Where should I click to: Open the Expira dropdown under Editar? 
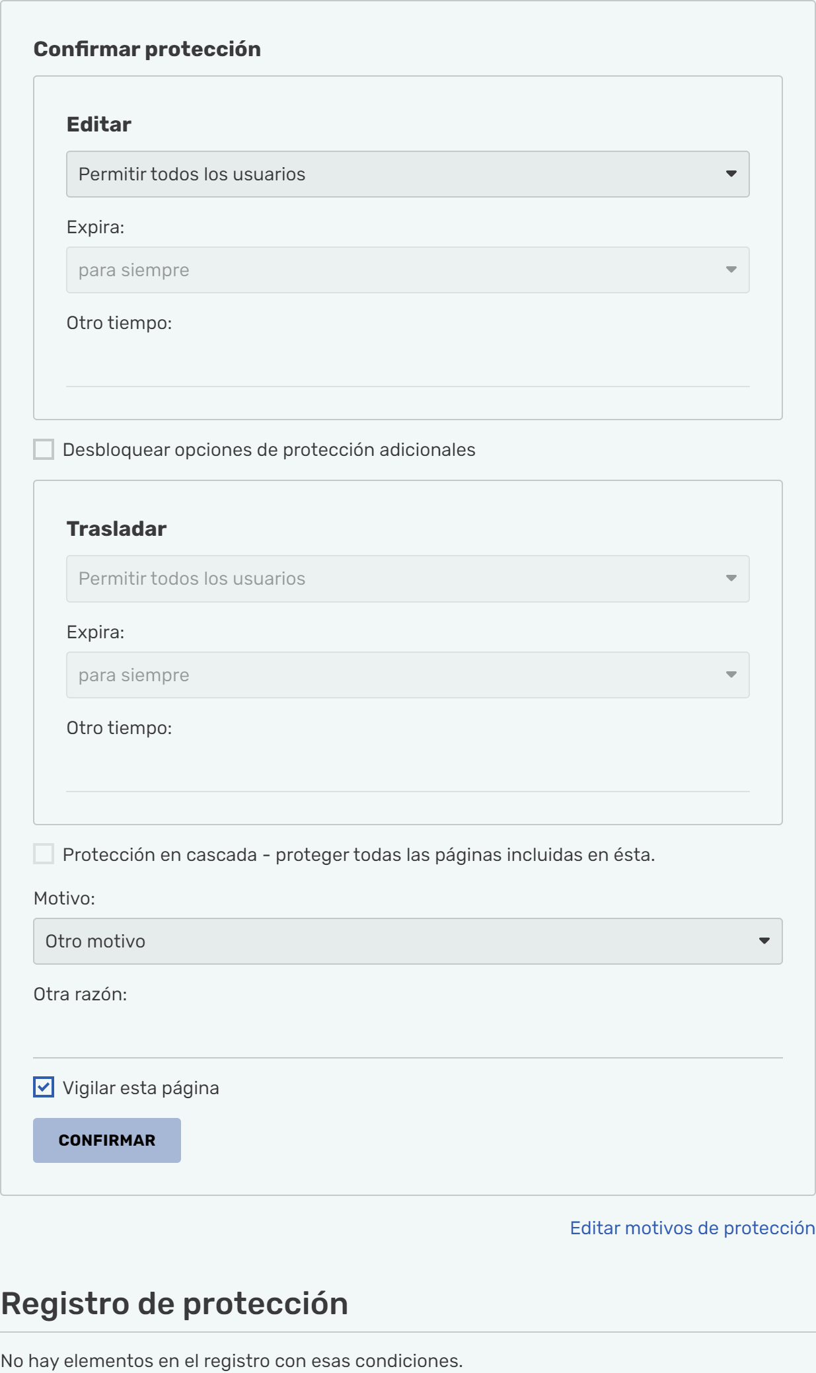(x=408, y=270)
